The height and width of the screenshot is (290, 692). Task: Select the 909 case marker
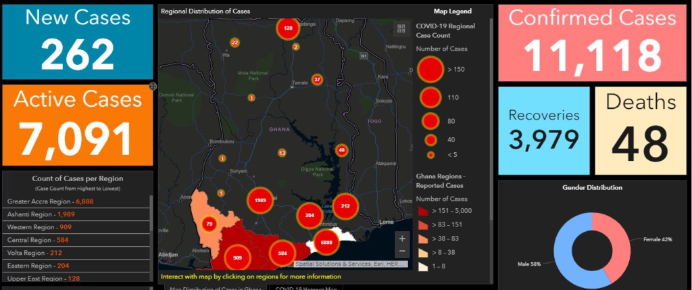(x=237, y=258)
